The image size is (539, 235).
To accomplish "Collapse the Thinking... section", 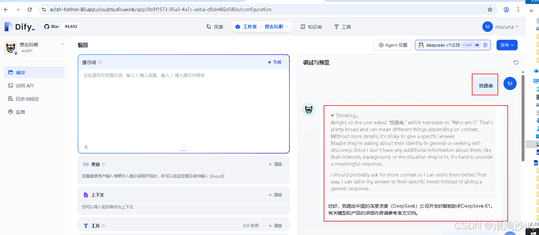I will point(345,116).
